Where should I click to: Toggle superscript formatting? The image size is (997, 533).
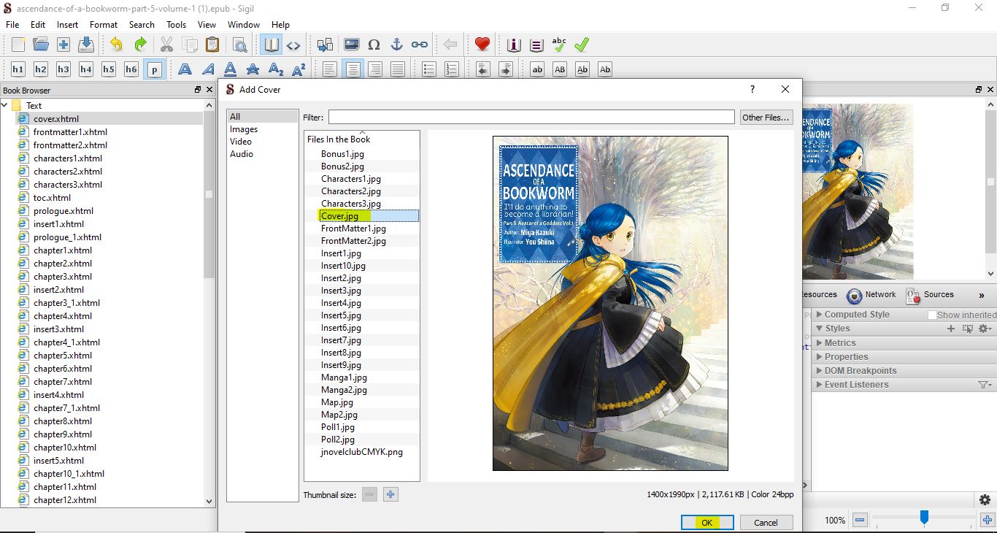click(299, 69)
